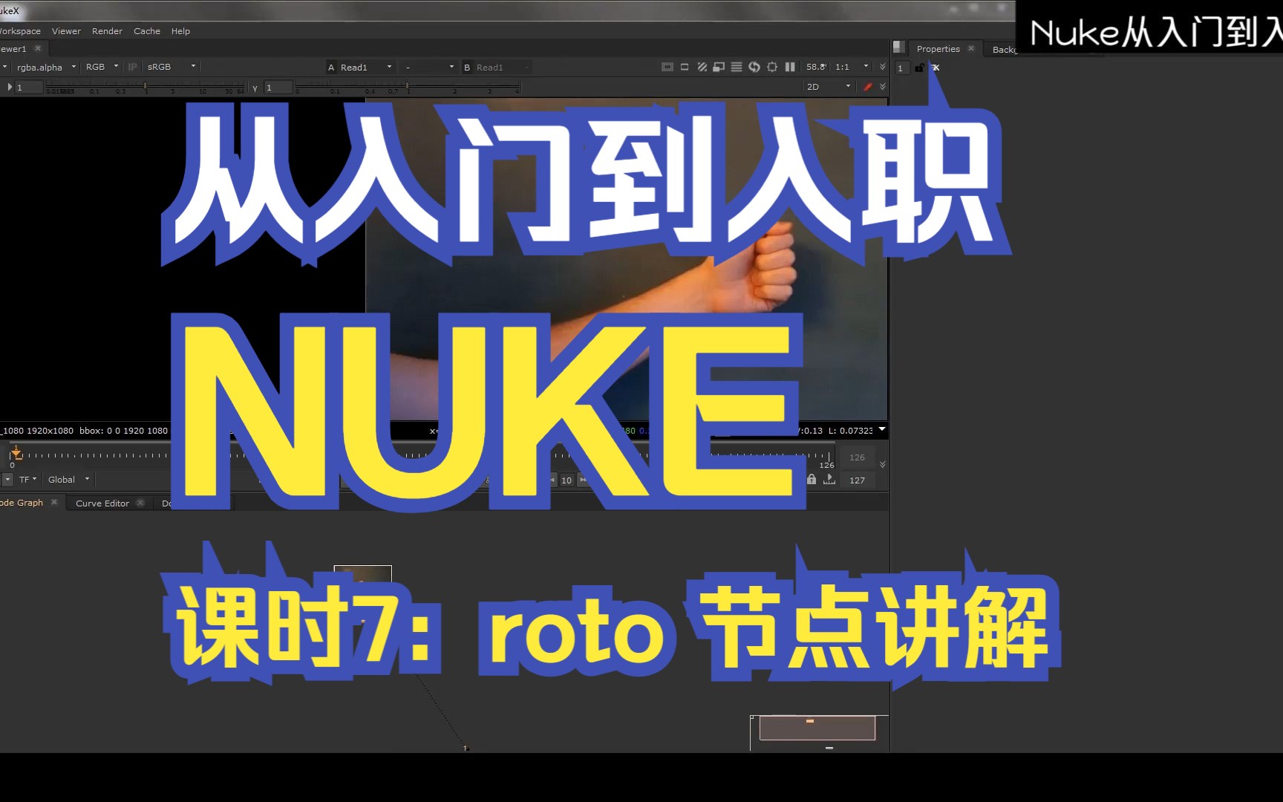Open the sRGB colorspace dropdown
This screenshot has height=802, width=1283.
pos(171,67)
